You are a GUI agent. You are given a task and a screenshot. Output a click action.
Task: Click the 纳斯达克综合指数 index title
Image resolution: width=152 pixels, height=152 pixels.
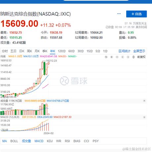(x=35, y=14)
